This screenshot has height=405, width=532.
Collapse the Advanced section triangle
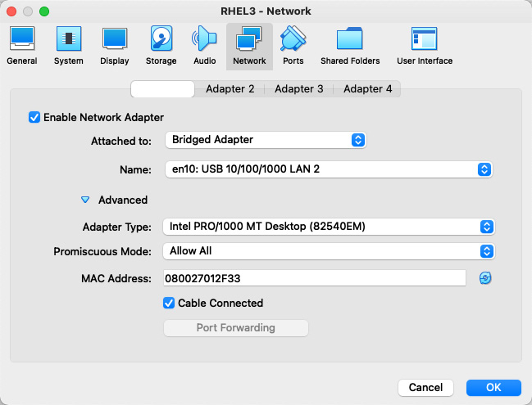pos(85,200)
